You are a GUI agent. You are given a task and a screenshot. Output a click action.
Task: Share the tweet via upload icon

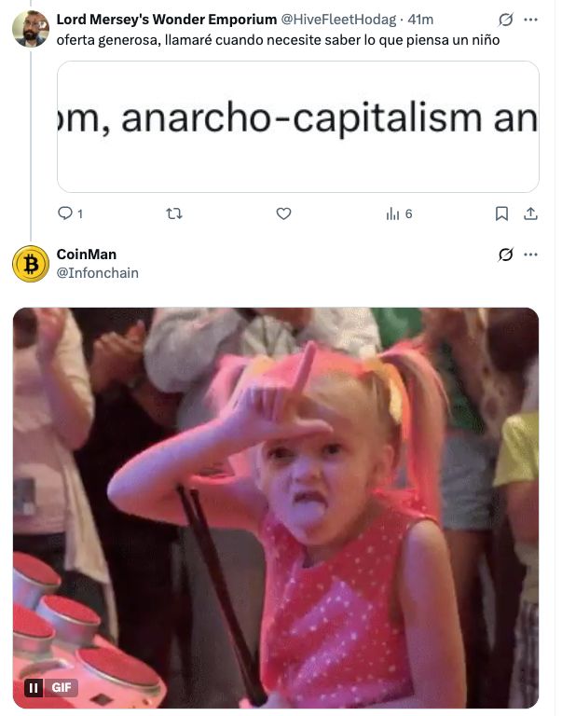coord(530,213)
